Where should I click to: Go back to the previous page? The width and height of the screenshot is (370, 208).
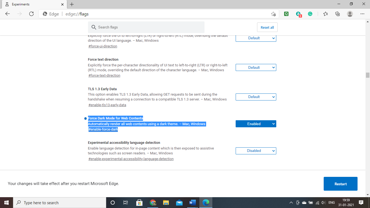[x=8, y=14]
